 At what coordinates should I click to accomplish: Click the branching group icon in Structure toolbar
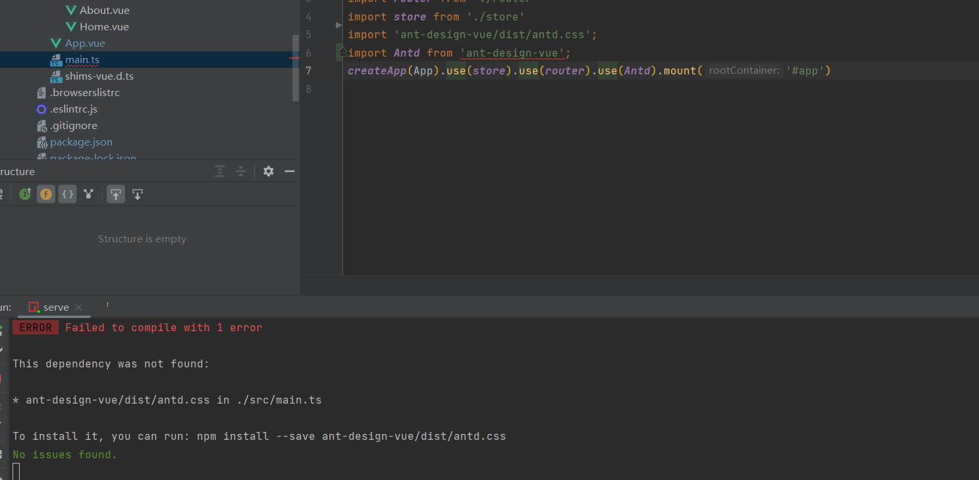pos(88,194)
